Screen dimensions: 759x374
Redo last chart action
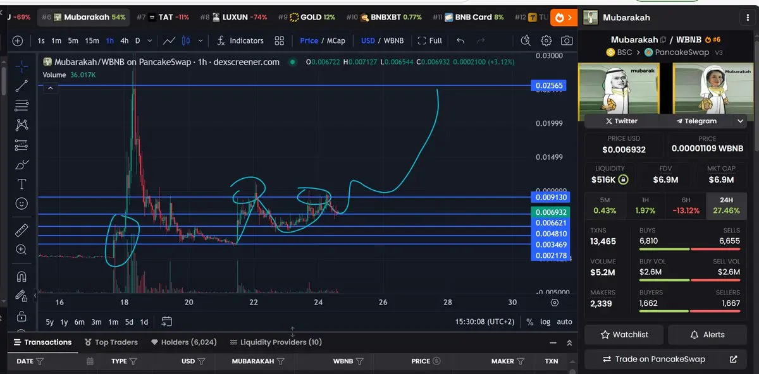coord(481,40)
